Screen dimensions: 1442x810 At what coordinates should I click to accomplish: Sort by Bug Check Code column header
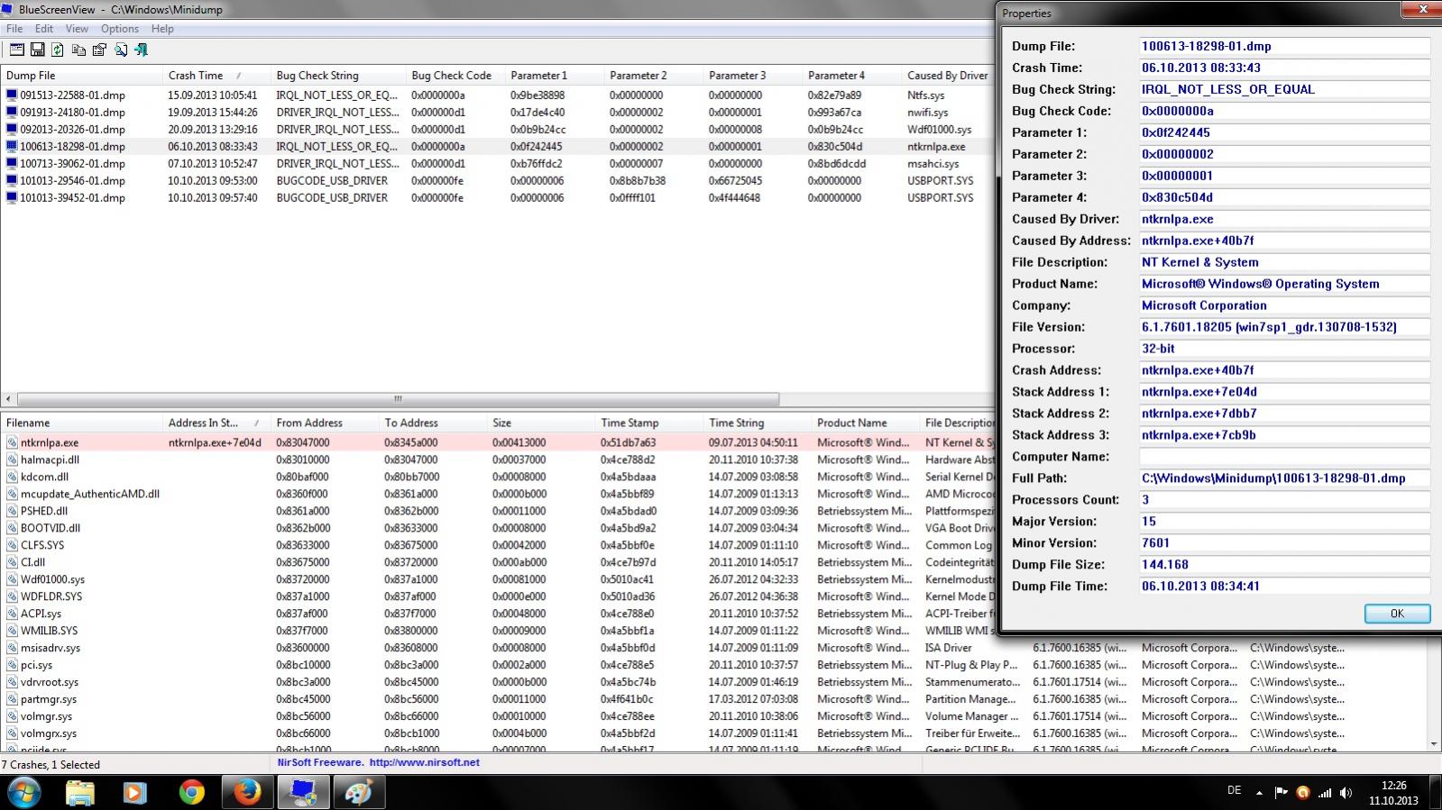(x=455, y=76)
